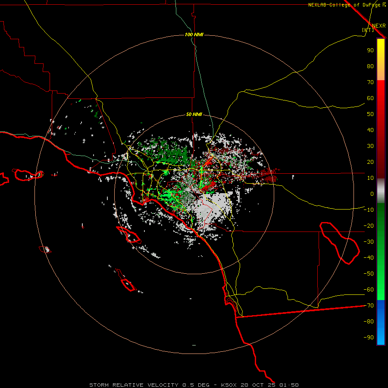Click the 20 OCT 25 date text
This screenshot has height=388, width=388.
(258, 385)
